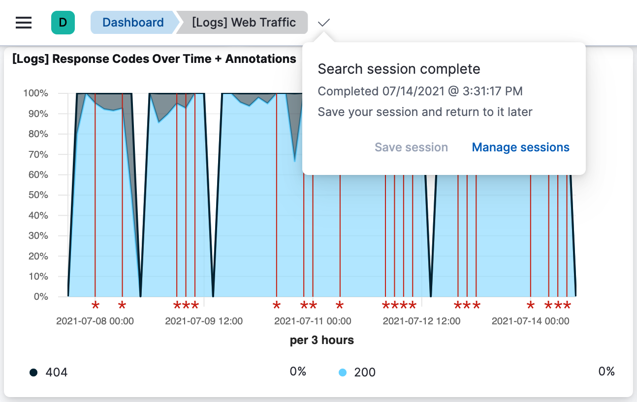
Task: Click the last red asterisk marker on the chart
Action: pyautogui.click(x=567, y=305)
